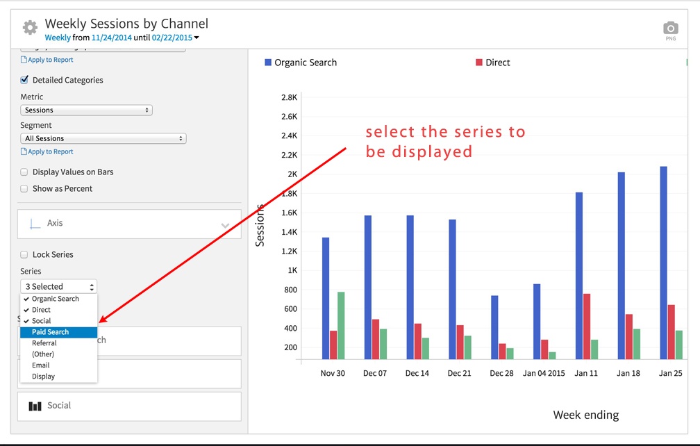This screenshot has height=446, width=700.
Task: Choose Referral from the series list
Action: coord(44,343)
